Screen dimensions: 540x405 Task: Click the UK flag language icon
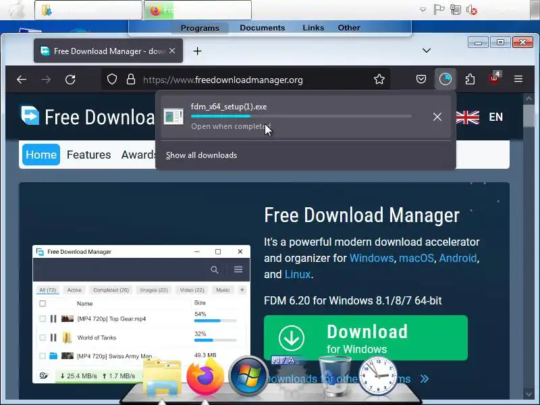[467, 117]
